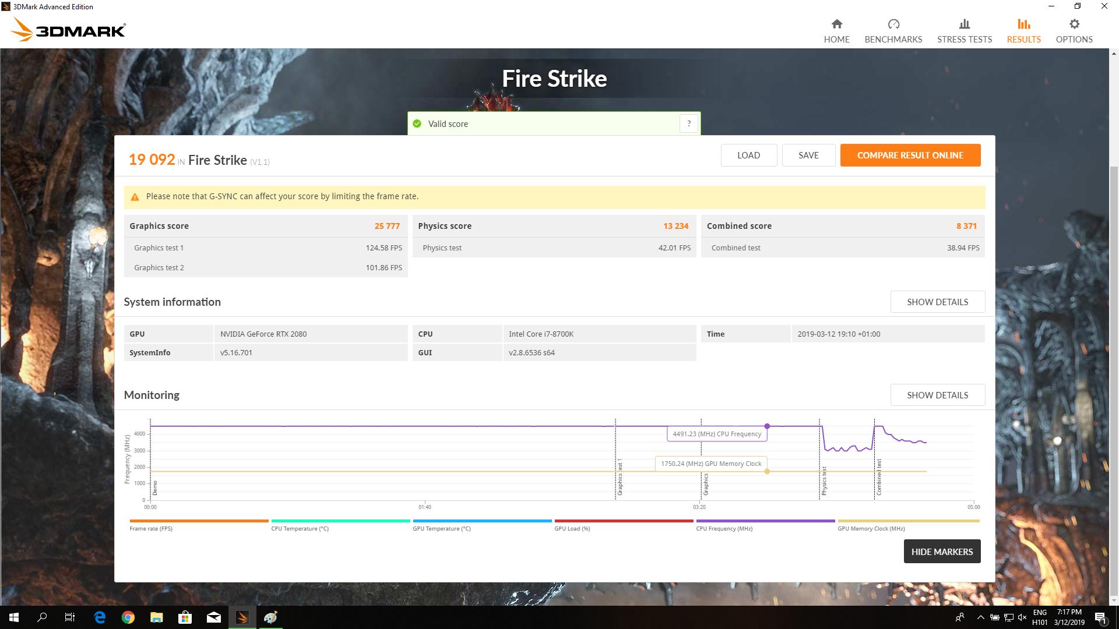Open the Options tab
Screen dimensions: 1119x629
(x=1074, y=31)
